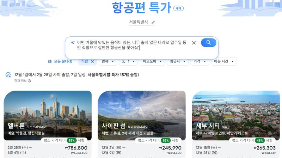Screen dimensions: 282x158
Task: Clear the search query with X icon
Action: pos(194,43)
